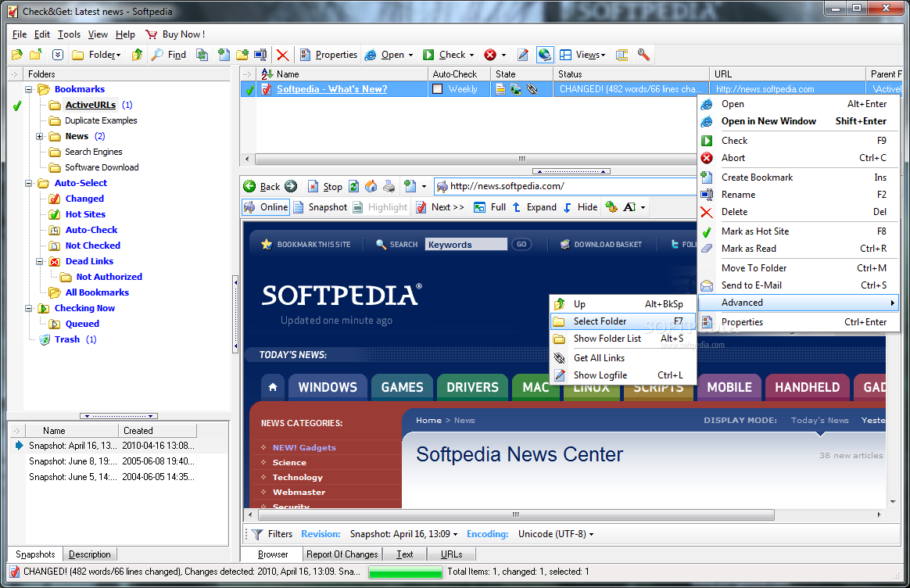This screenshot has height=588, width=910.
Task: Click the browser horizontal scrollbar
Action: [x=516, y=514]
